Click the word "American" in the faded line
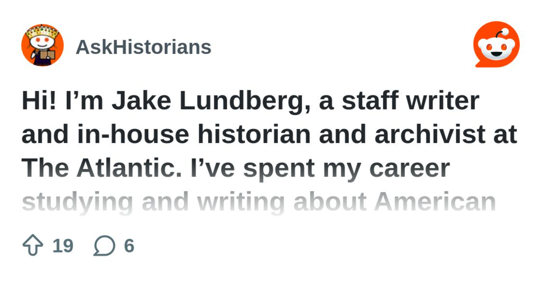 435,202
